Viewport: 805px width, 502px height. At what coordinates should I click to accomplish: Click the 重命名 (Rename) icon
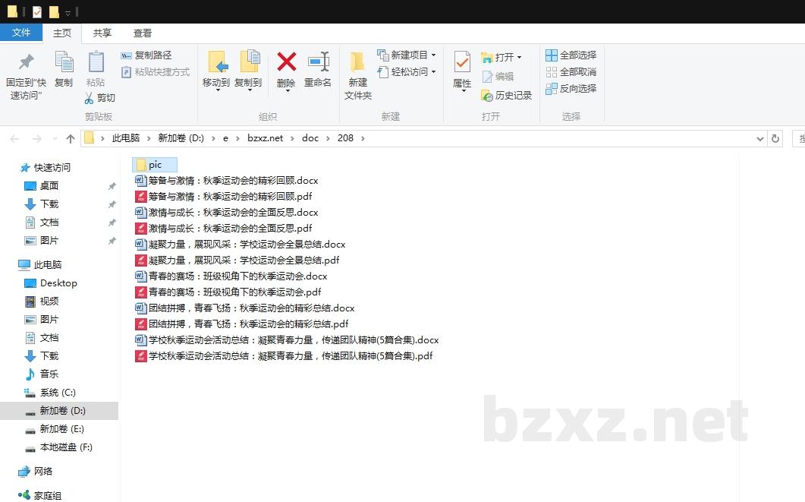click(317, 67)
